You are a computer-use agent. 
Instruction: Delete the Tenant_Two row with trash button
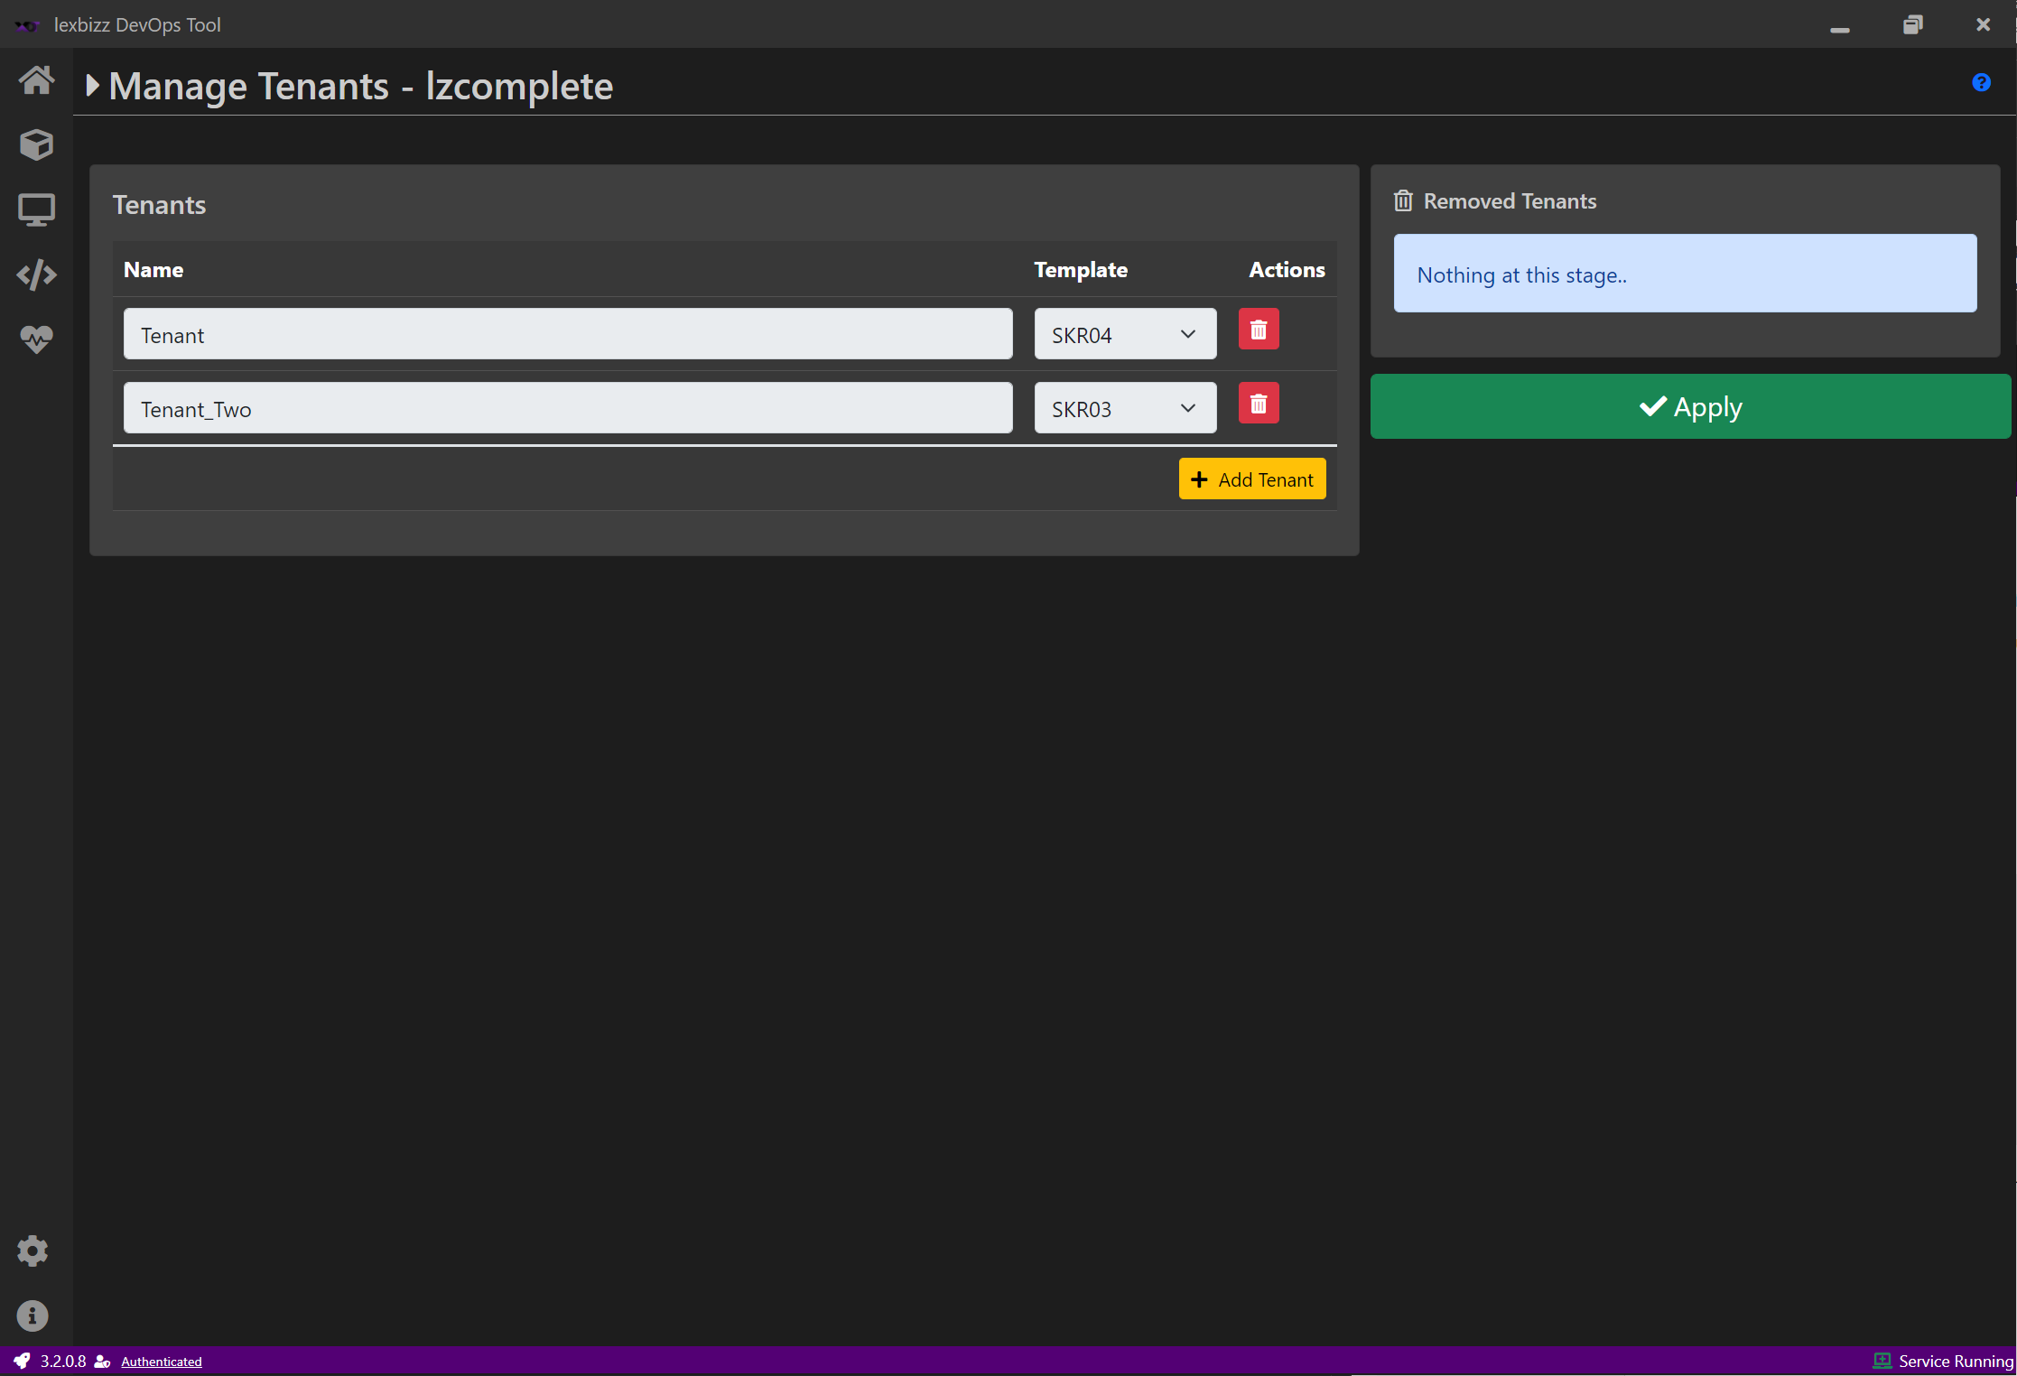click(x=1259, y=404)
